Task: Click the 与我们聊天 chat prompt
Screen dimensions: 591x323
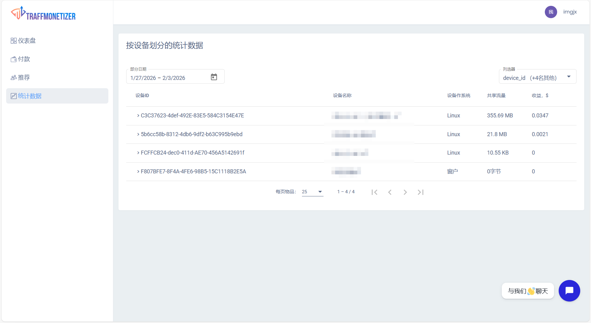Action: point(528,291)
